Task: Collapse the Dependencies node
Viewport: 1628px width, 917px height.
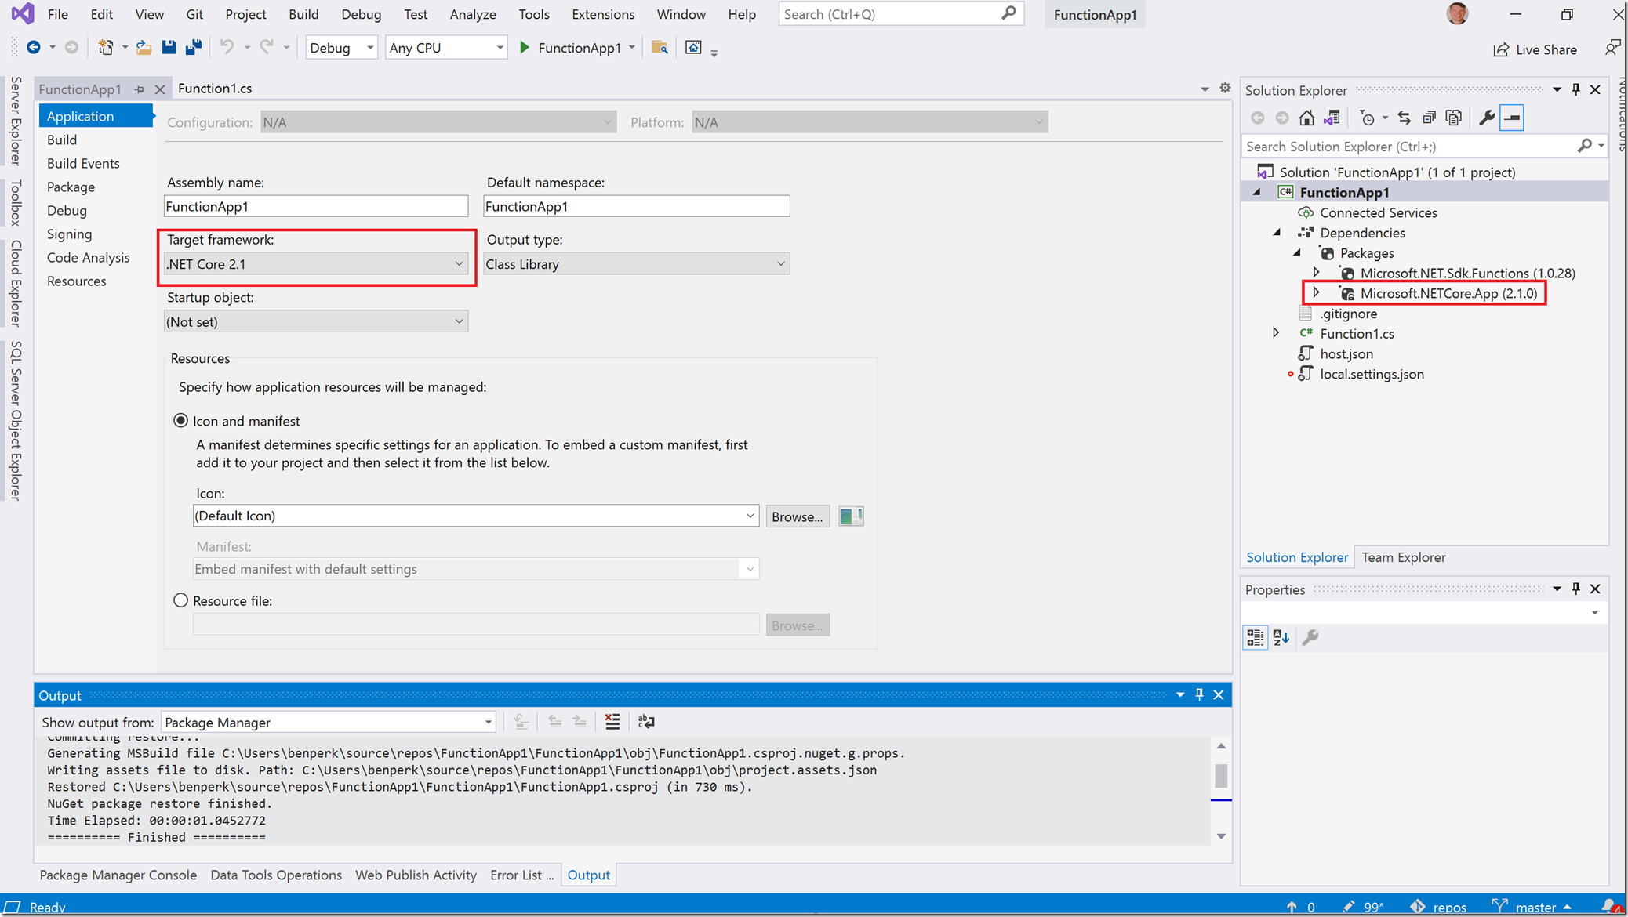Action: (1277, 233)
